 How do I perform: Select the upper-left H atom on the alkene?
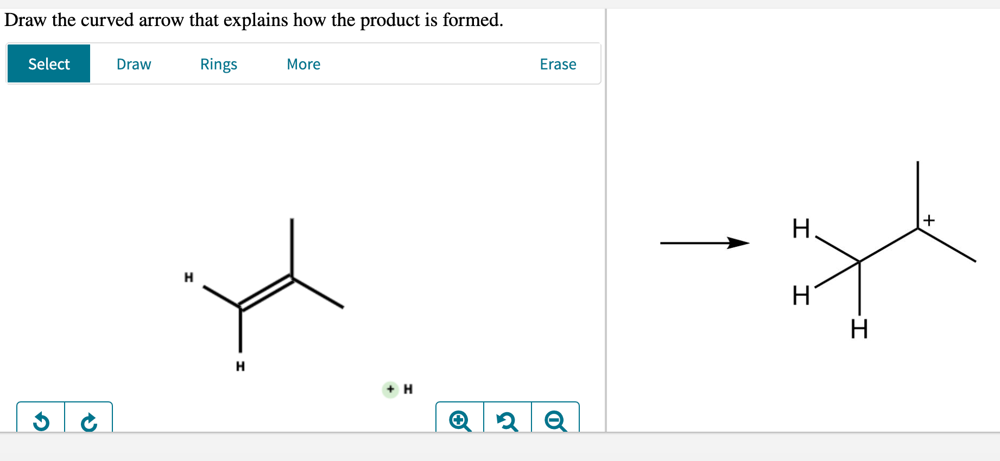coord(189,277)
